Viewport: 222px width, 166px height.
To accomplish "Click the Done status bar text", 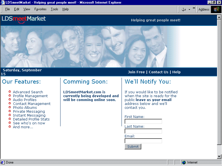I will click(x=10, y=162).
